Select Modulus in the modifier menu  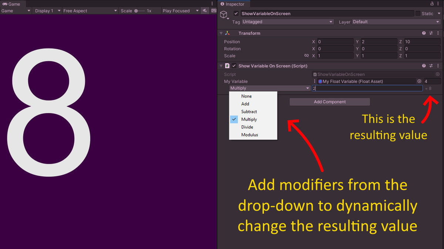[253, 135]
